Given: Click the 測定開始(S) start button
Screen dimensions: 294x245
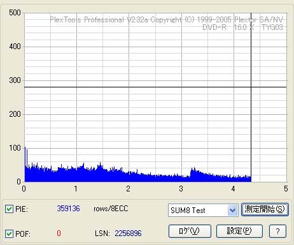Looking at the screenshot, I should [265, 209].
